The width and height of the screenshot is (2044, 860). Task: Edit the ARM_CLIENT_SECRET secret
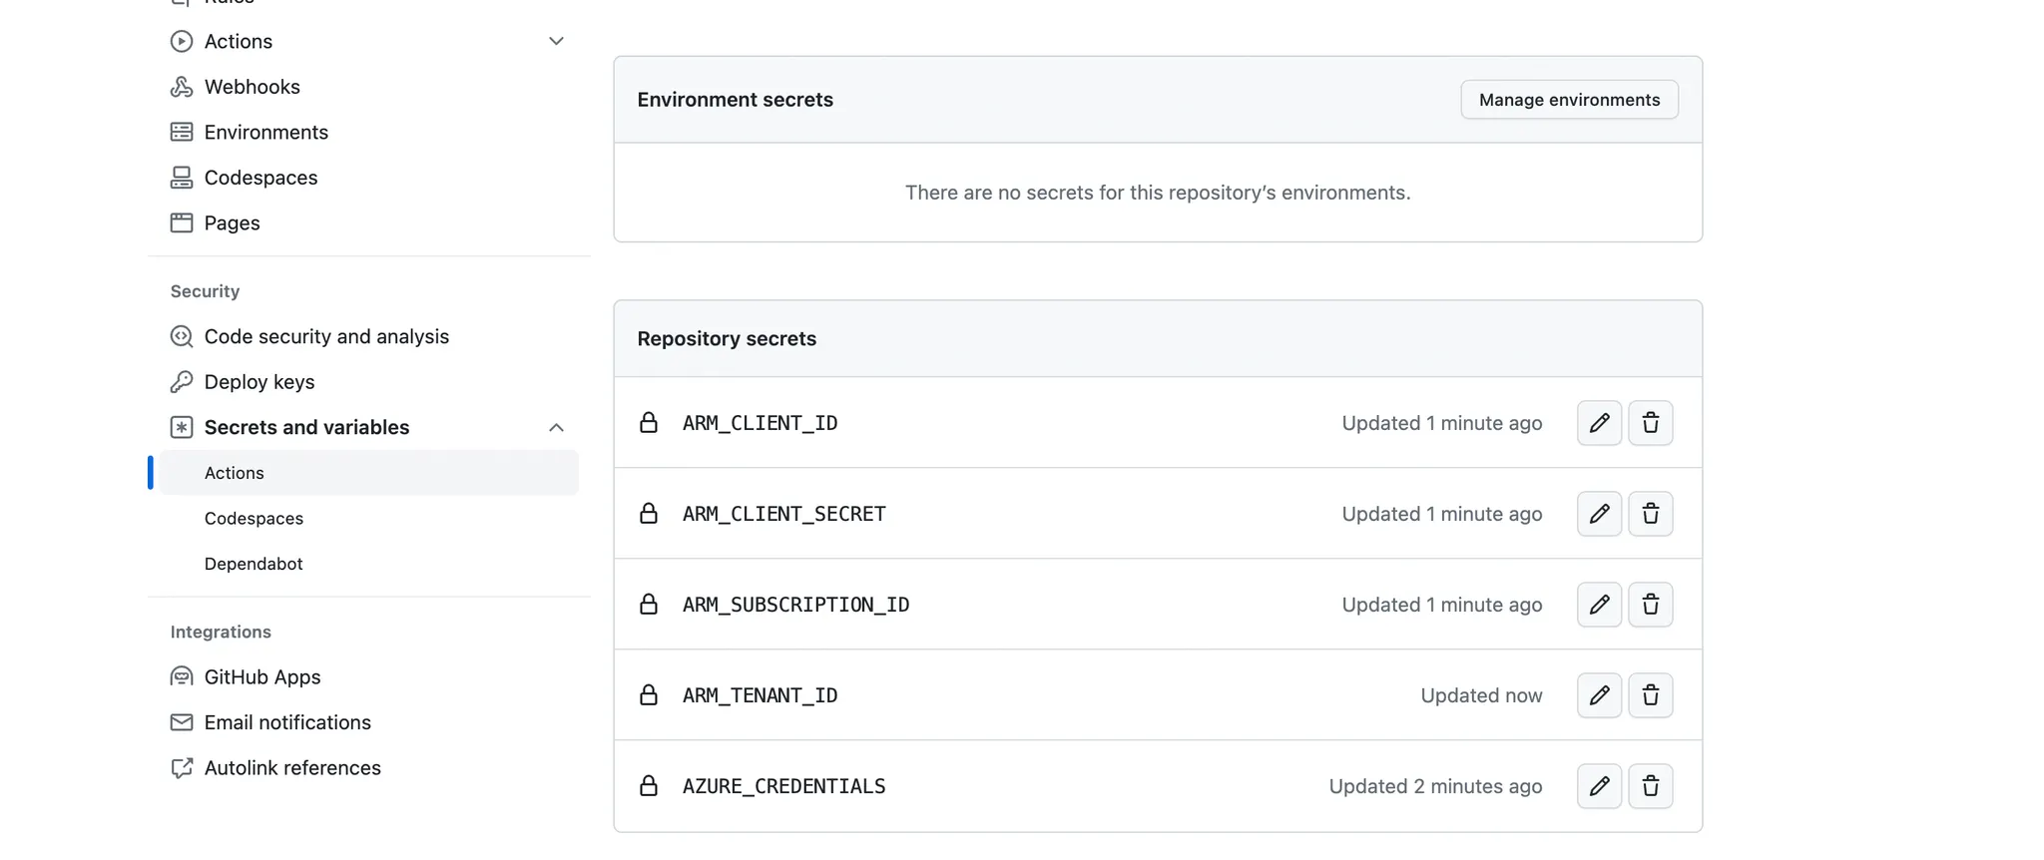pos(1599,514)
